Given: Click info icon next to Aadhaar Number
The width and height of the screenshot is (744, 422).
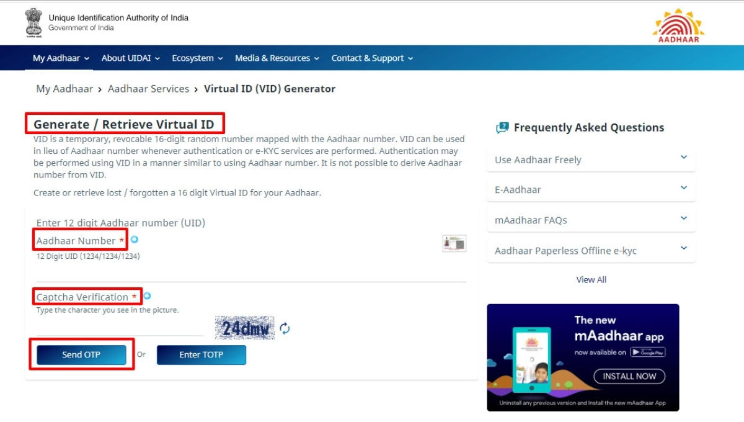Looking at the screenshot, I should (x=134, y=240).
